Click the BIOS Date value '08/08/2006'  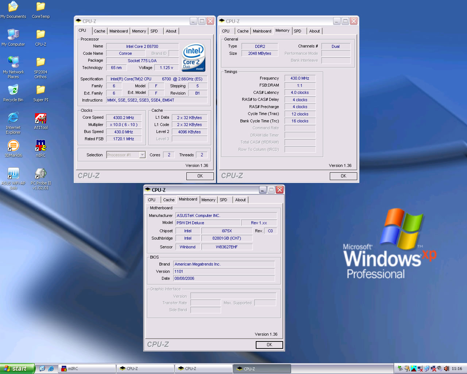224,278
